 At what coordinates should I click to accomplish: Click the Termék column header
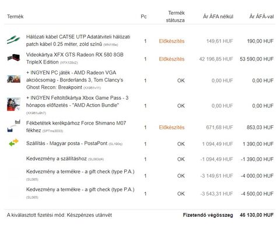[15, 16]
